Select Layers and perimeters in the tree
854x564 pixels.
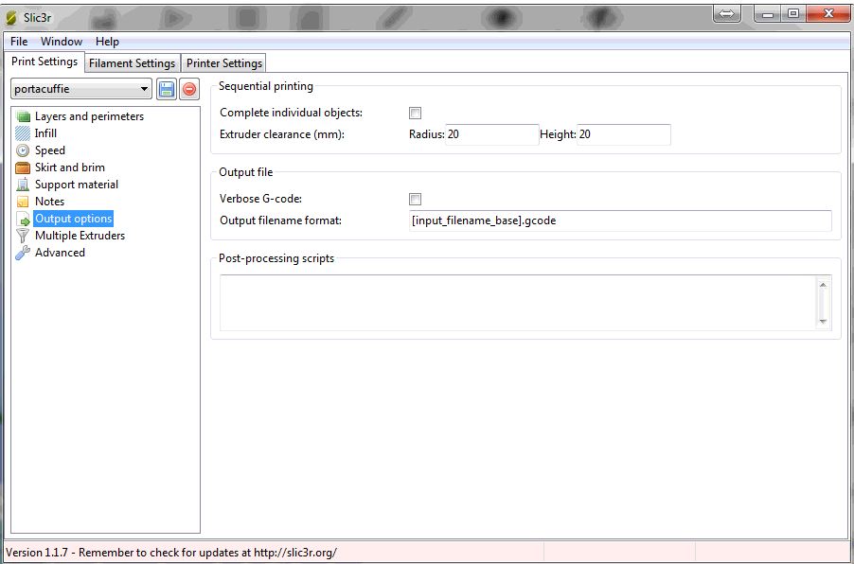tap(89, 116)
